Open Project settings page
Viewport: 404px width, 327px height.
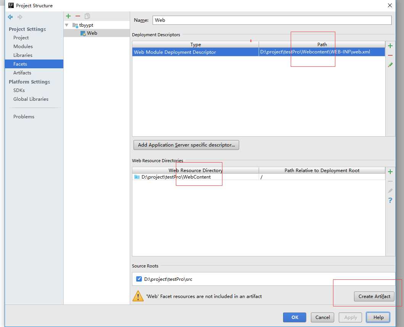tap(21, 38)
